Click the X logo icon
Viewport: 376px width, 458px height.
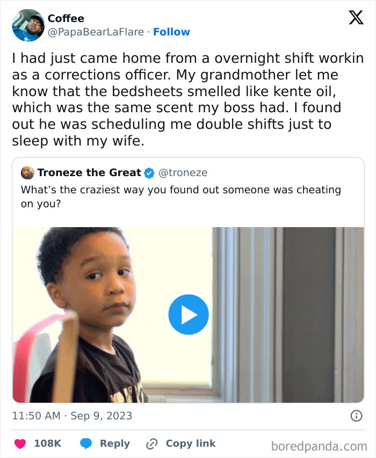[356, 18]
